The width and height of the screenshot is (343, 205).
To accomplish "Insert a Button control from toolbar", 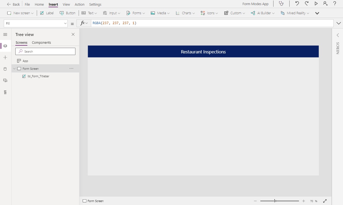I will [67, 13].
